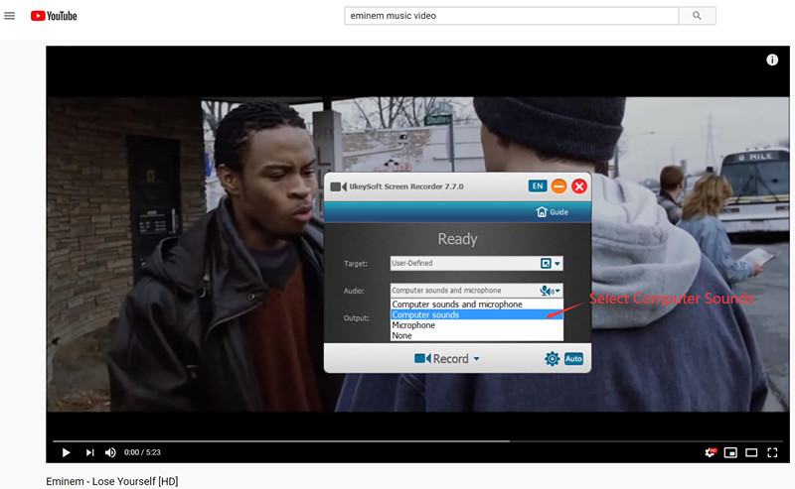
Task: Go to the YouTube home logo
Action: pyautogui.click(x=54, y=16)
